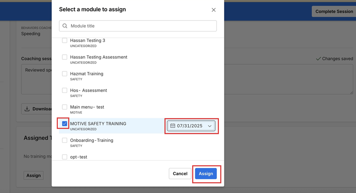356x193 pixels.
Task: Click the calendar icon in date field
Action: [x=173, y=126]
